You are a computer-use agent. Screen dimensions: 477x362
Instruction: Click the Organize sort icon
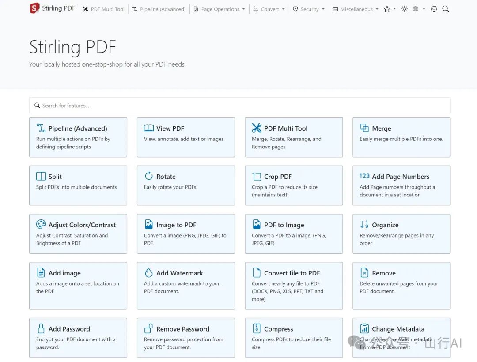coord(364,224)
